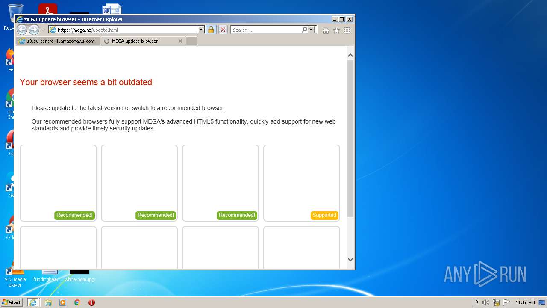Viewport: 547px width, 308px height.
Task: Click the "Your browser seems a bit outdated" heading
Action: (86, 82)
